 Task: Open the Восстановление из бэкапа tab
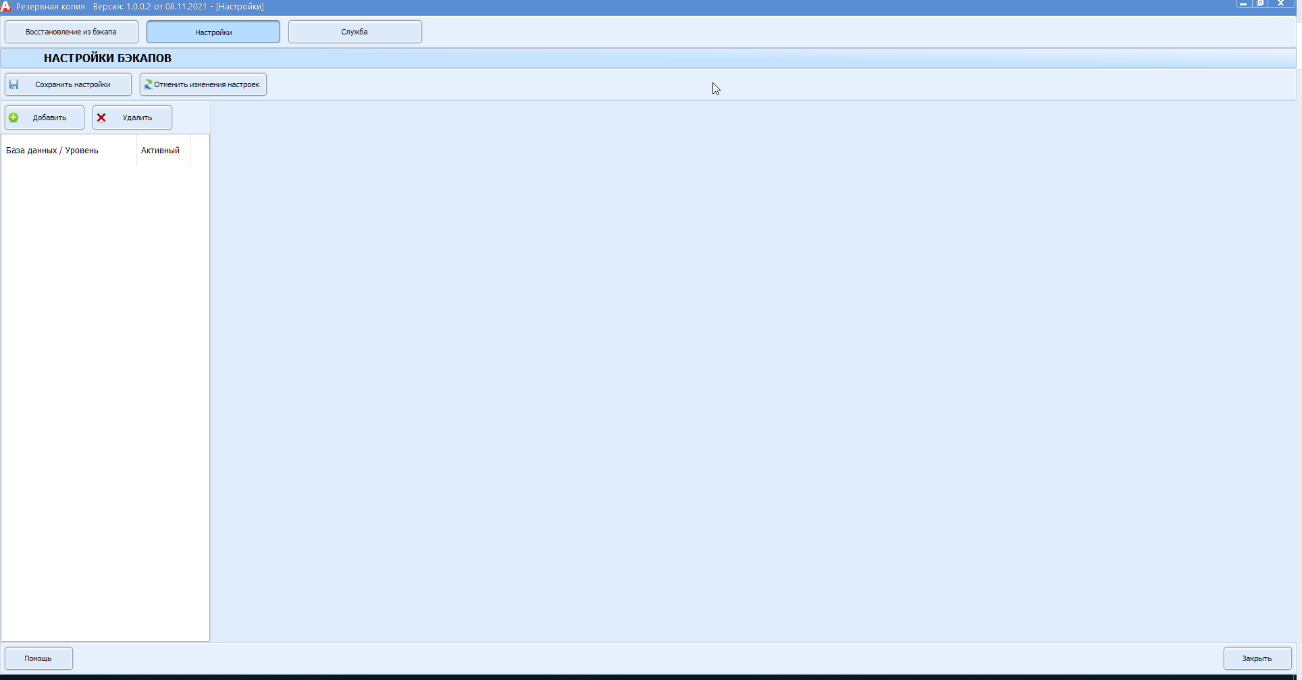click(x=72, y=32)
